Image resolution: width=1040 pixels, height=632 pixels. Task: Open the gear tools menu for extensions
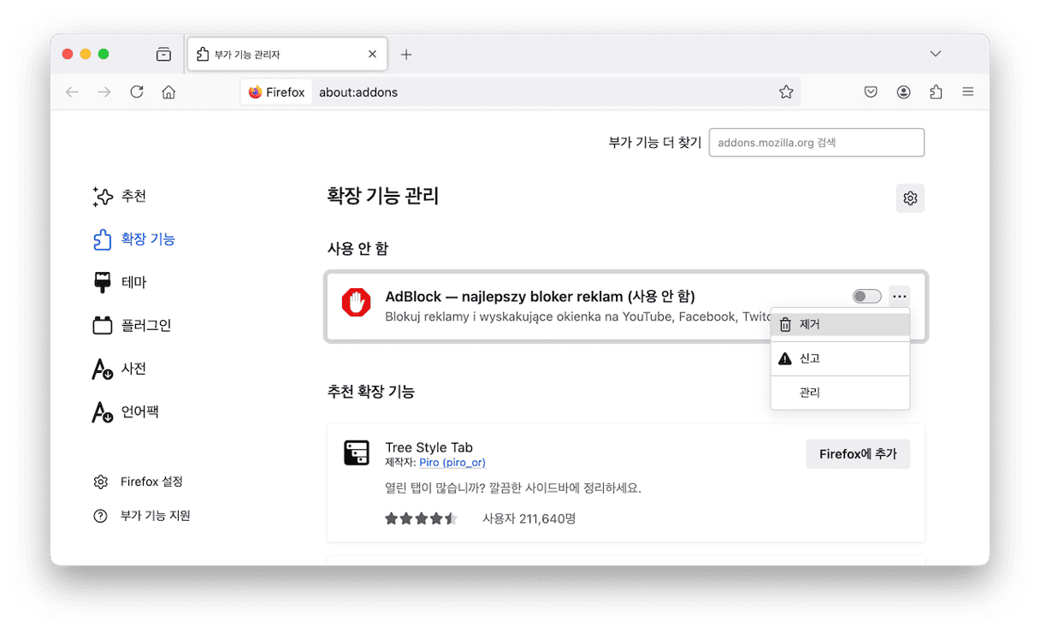tap(910, 198)
